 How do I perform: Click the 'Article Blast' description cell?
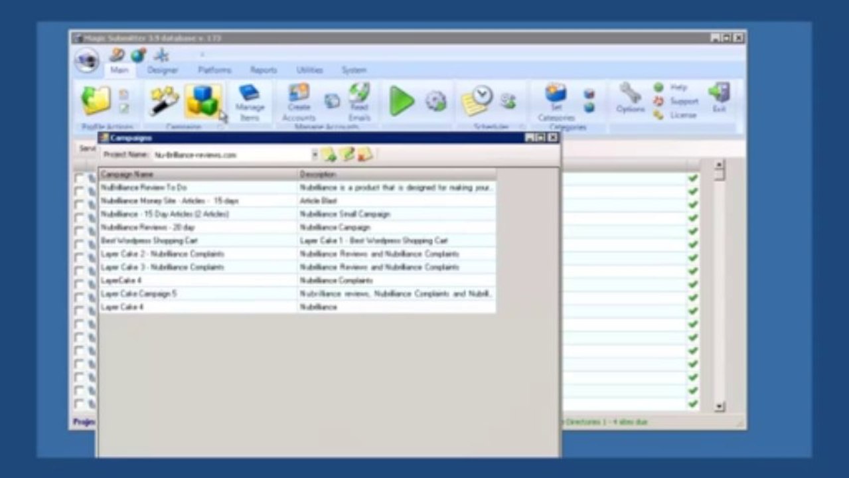396,200
